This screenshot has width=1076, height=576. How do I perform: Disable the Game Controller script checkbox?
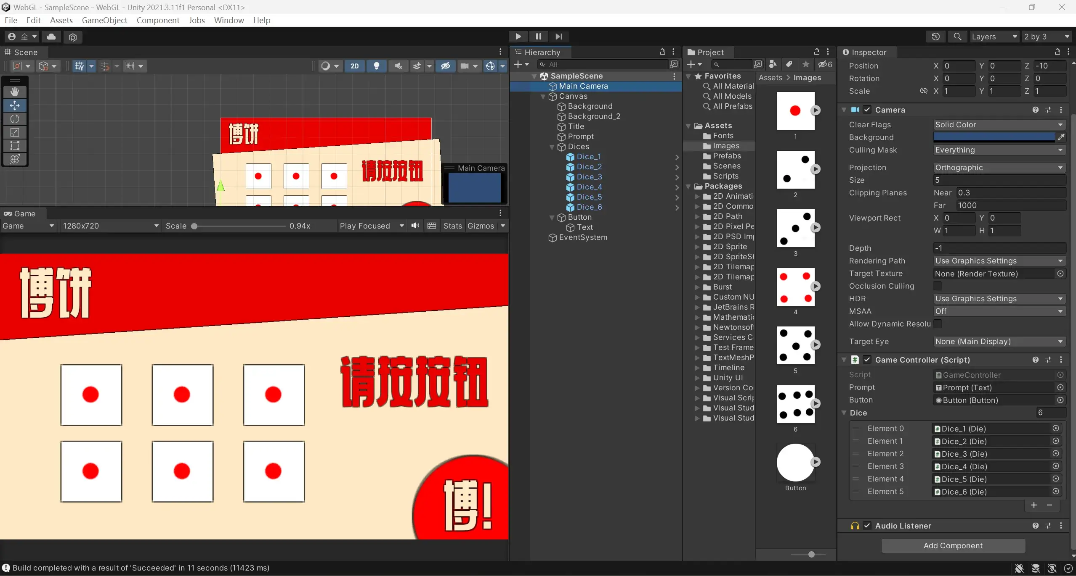tap(867, 360)
